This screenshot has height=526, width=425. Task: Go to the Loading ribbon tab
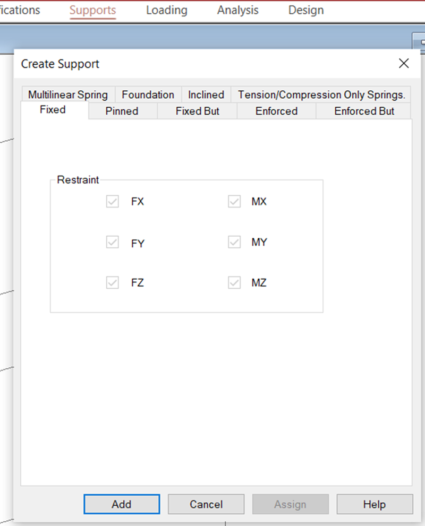point(167,11)
